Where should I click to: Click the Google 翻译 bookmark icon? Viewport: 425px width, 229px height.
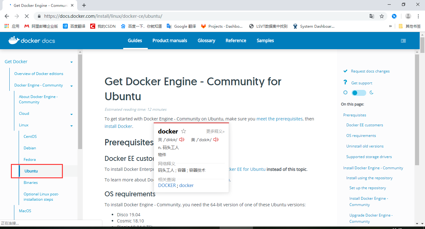click(x=169, y=26)
